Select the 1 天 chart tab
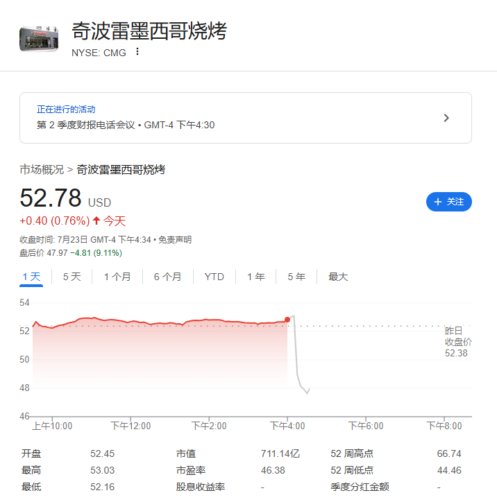This screenshot has height=502, width=497. pos(31,277)
